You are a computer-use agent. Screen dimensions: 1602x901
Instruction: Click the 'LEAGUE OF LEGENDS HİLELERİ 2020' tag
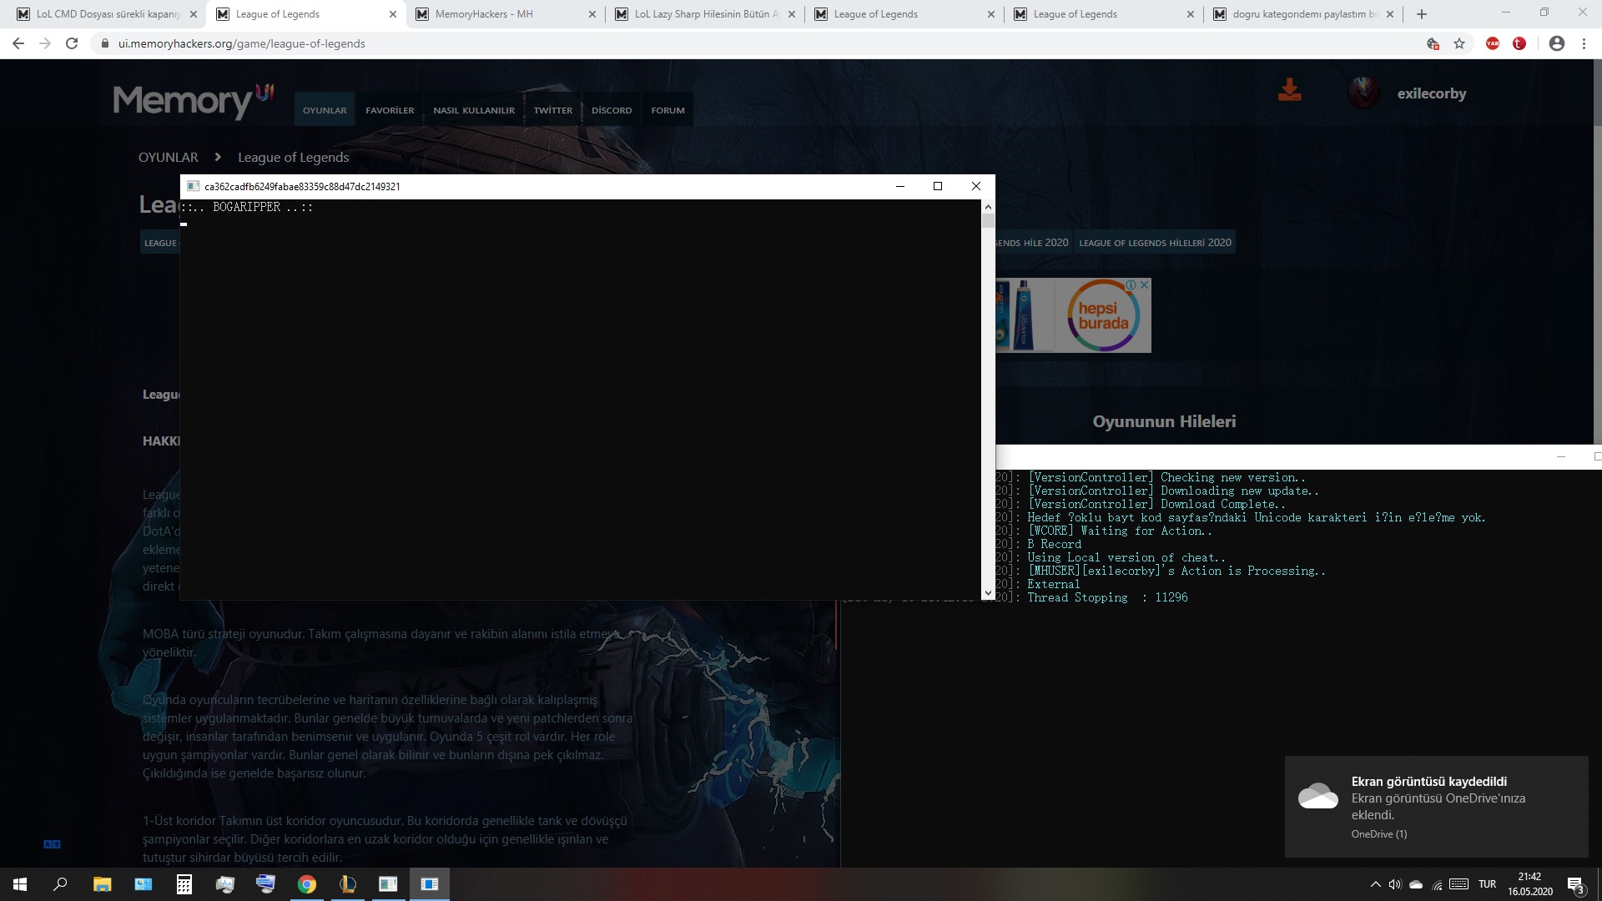tap(1155, 243)
